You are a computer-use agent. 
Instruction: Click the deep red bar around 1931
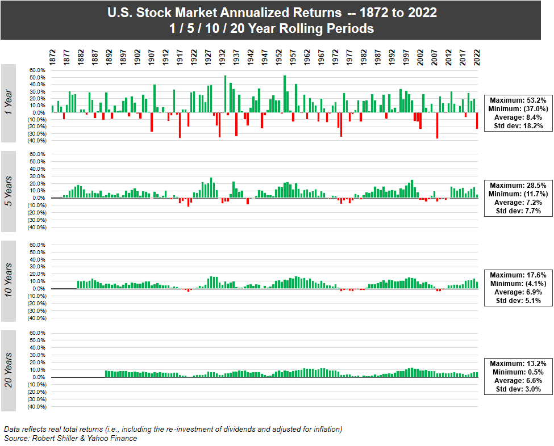(x=219, y=124)
